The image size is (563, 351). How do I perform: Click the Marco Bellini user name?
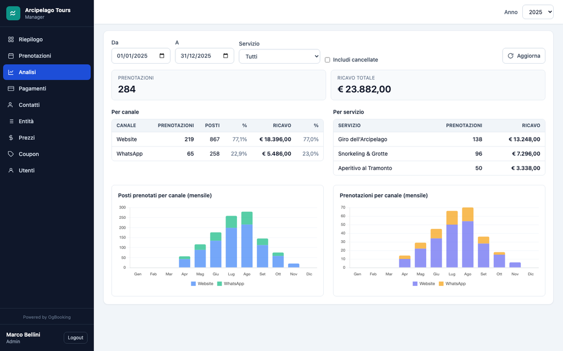23,335
